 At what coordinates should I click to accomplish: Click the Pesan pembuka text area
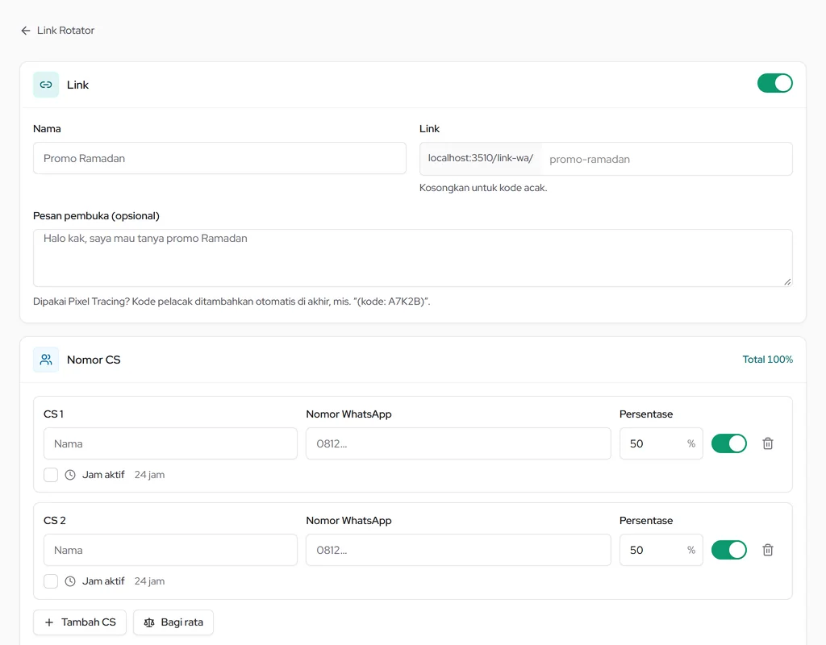(x=412, y=258)
